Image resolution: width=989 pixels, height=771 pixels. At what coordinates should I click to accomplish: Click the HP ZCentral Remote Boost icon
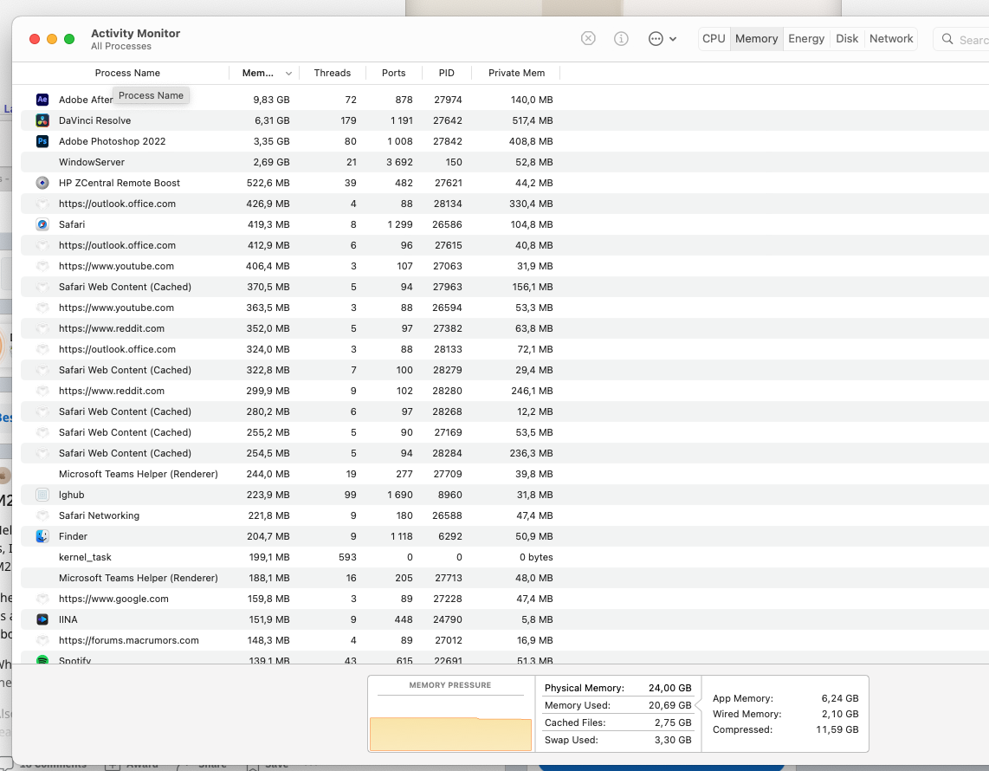click(x=42, y=183)
